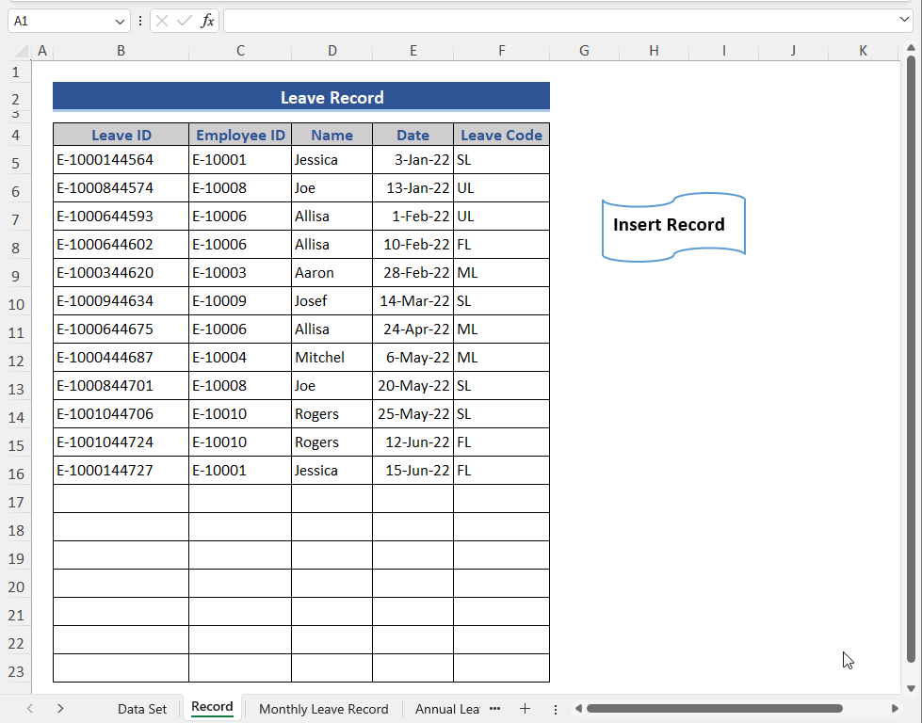Click the ⋯ to reveal hidden sheet tabs
The height and width of the screenshot is (723, 922).
pos(494,708)
